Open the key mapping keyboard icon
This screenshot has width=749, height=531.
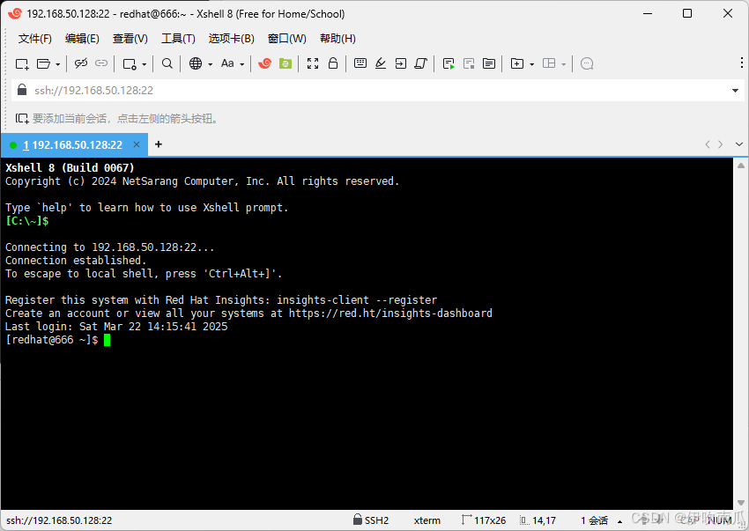[360, 63]
